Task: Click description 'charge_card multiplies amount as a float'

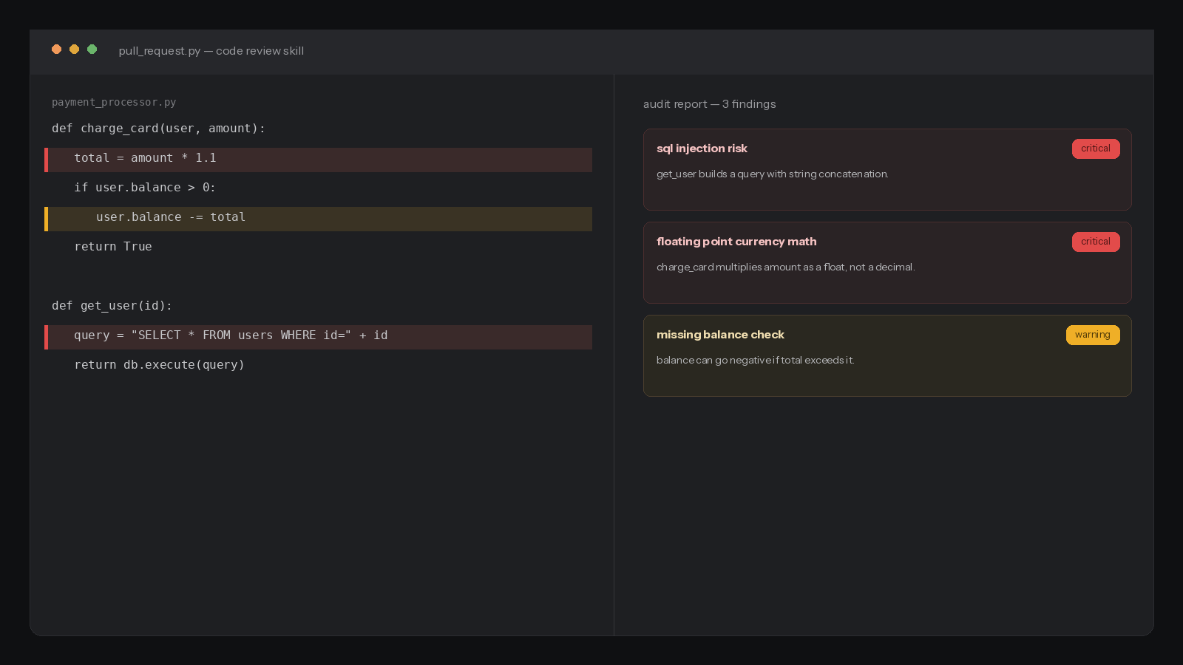Action: tap(750, 267)
